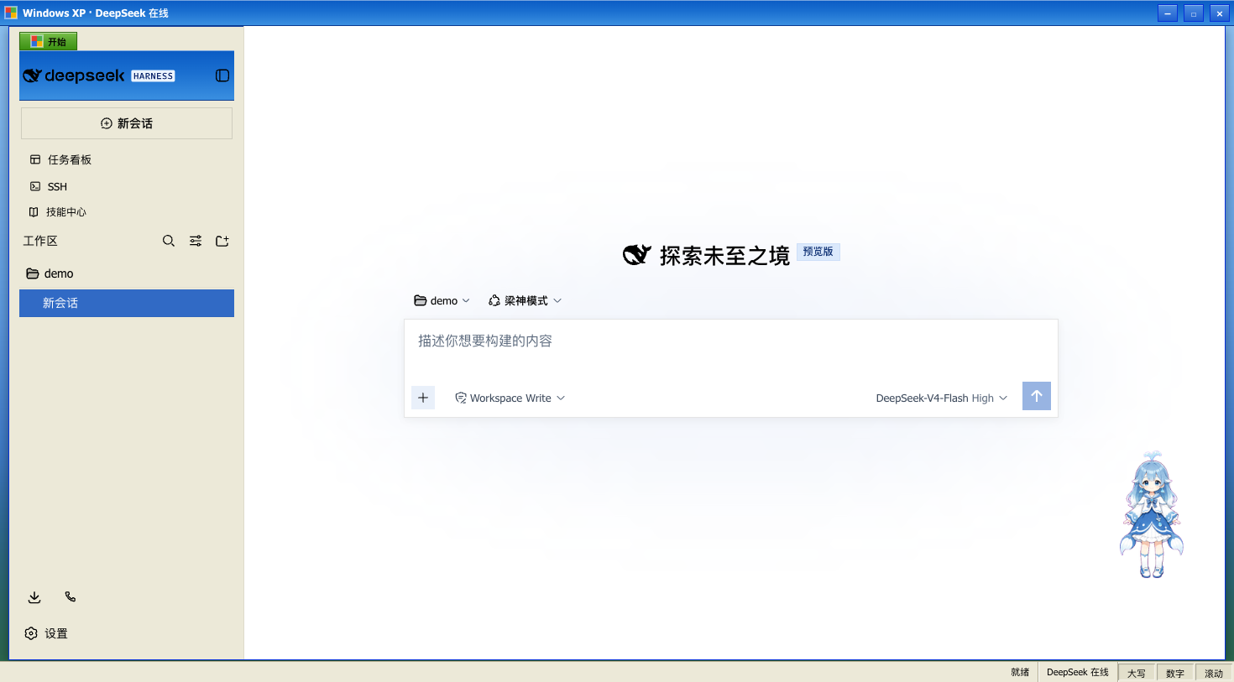Click the 大写 caps indicator
Image resolution: width=1234 pixels, height=682 pixels.
coord(1137,673)
